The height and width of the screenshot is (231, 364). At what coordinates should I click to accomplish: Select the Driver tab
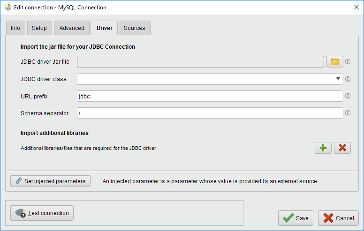[x=104, y=28]
